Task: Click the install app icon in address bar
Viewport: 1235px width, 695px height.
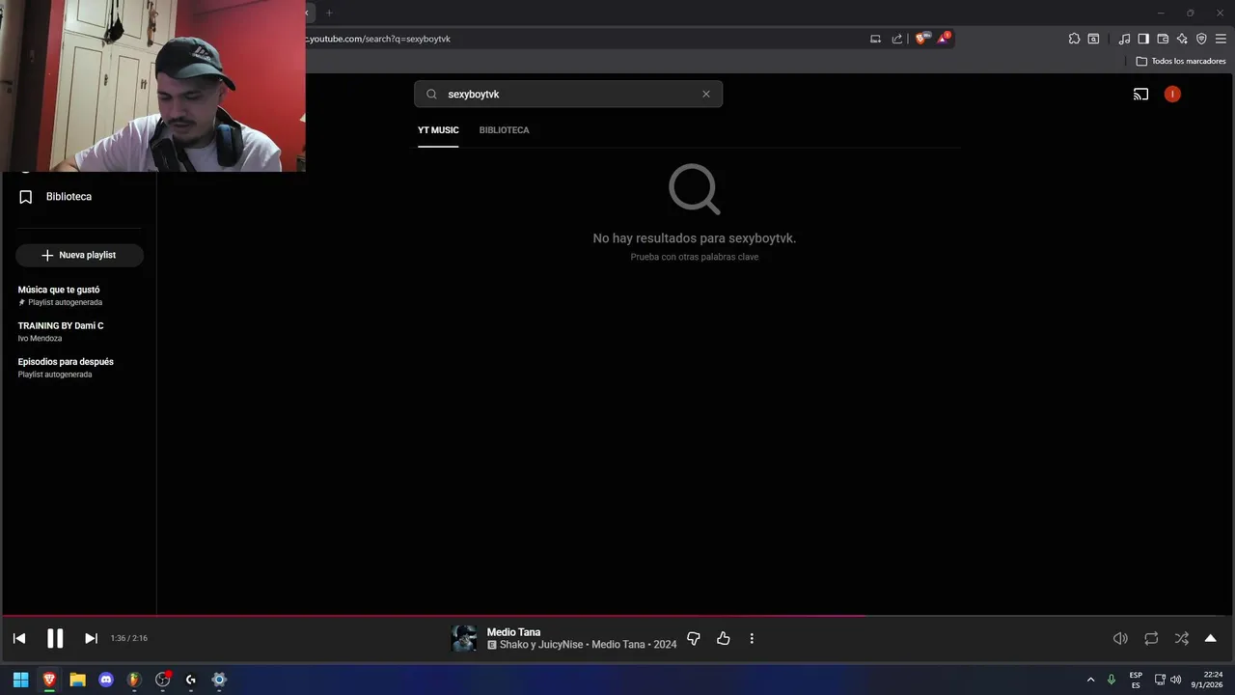Action: pyautogui.click(x=875, y=39)
